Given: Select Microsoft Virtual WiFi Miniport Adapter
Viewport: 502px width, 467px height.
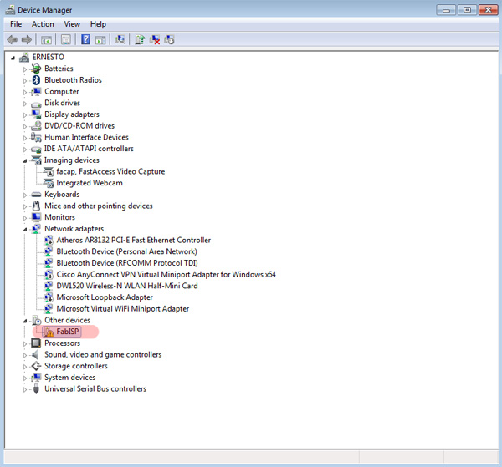Looking at the screenshot, I should pos(123,309).
